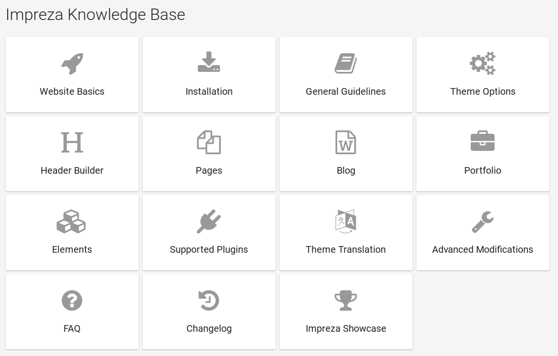The width and height of the screenshot is (558, 356).
Task: Select the Impreza Showcase text link
Action: point(346,329)
